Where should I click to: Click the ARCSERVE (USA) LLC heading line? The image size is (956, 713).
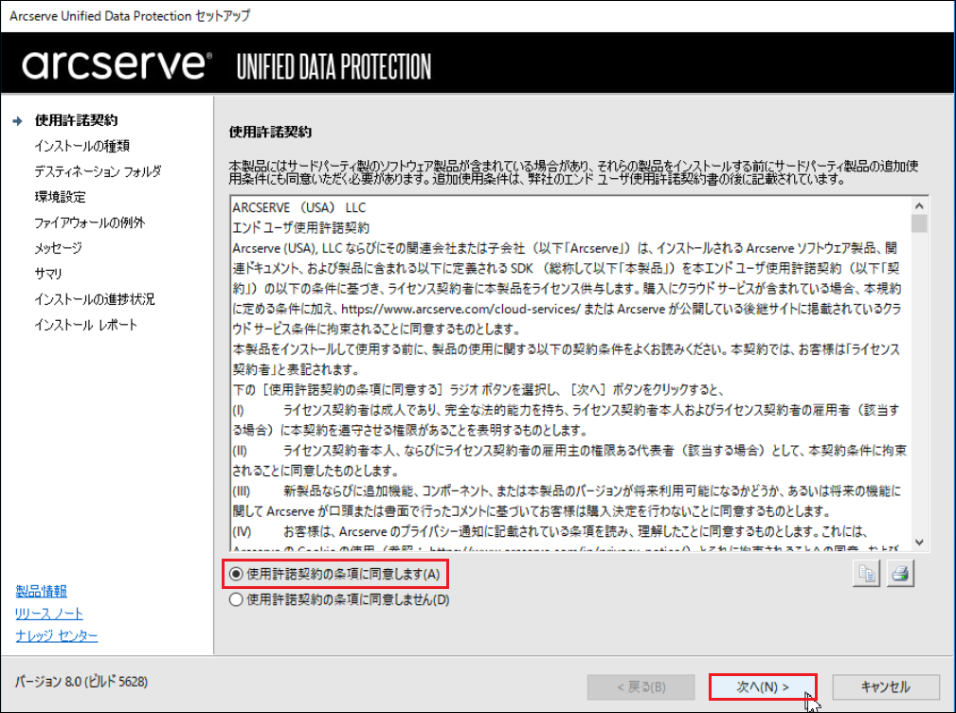298,207
